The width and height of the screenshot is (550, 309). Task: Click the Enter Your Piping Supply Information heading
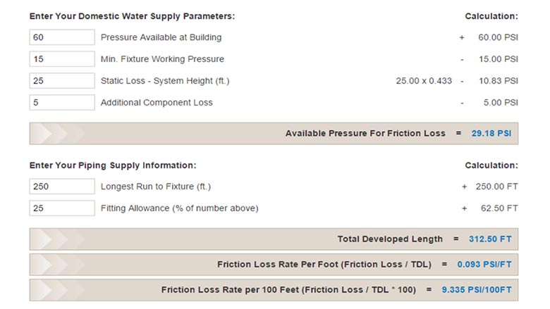(113, 165)
